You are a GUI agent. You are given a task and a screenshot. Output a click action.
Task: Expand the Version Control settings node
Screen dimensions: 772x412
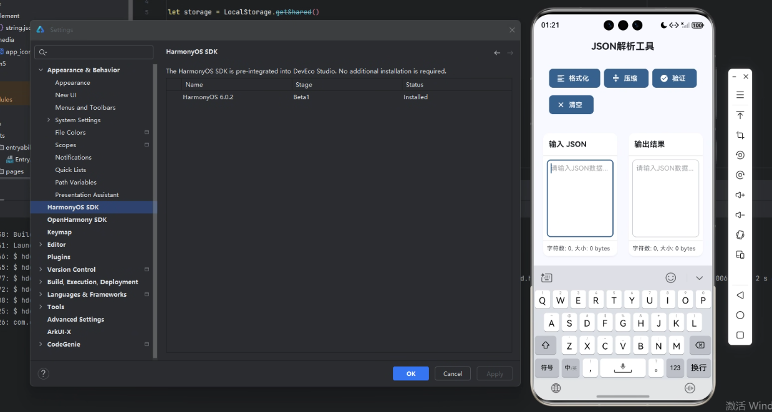(41, 269)
